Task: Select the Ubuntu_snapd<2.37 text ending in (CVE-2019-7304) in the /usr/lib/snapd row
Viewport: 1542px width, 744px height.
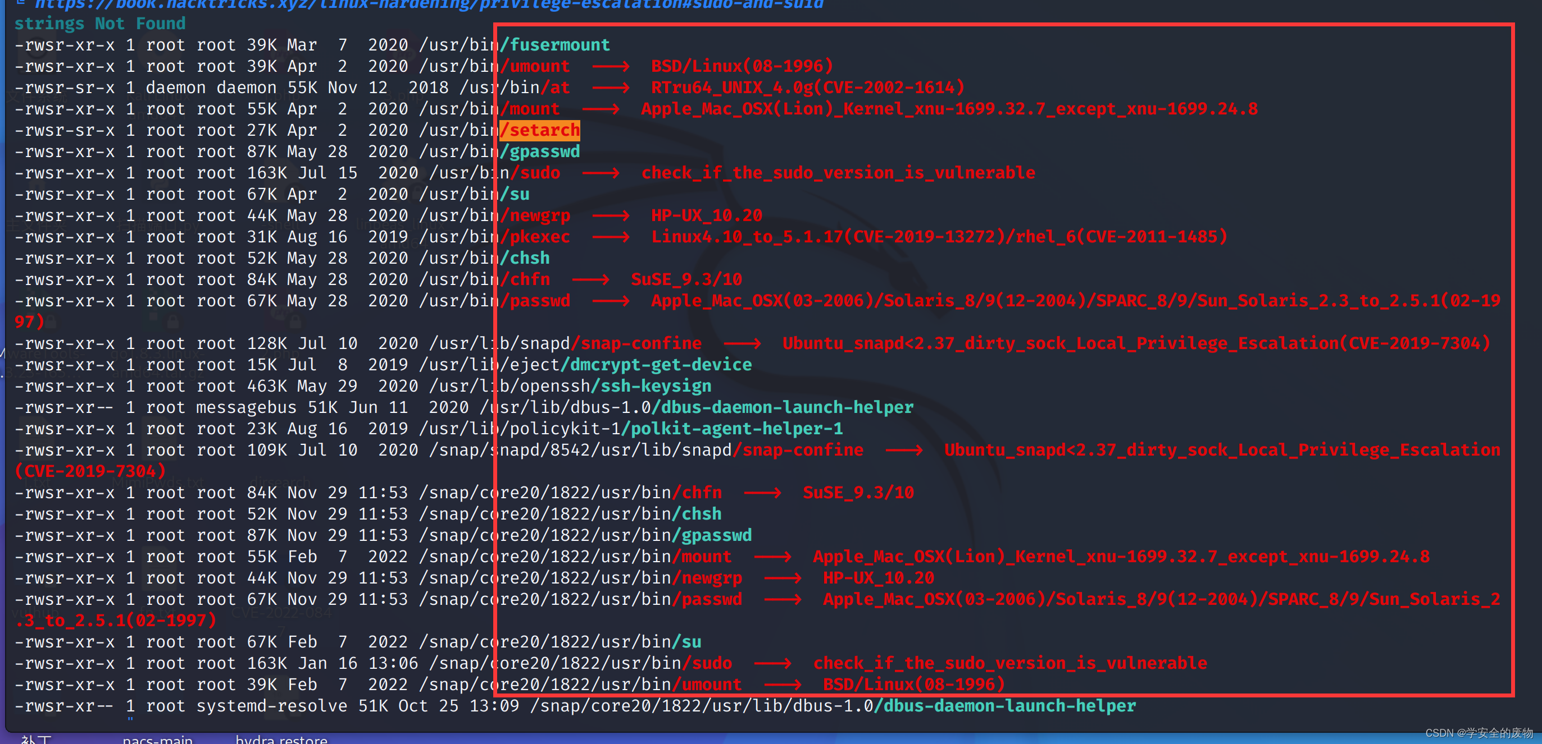Action: [x=1136, y=344]
